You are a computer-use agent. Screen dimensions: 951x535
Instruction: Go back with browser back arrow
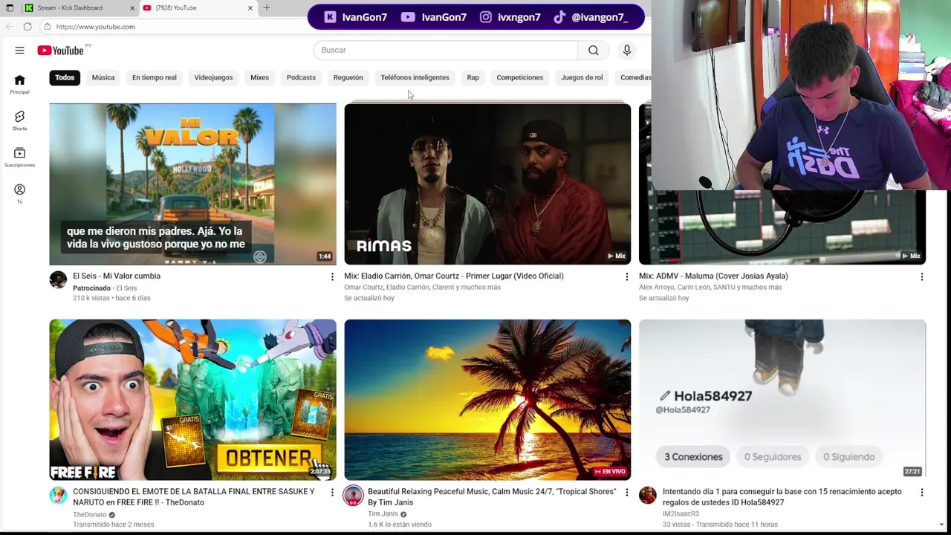pos(10,27)
